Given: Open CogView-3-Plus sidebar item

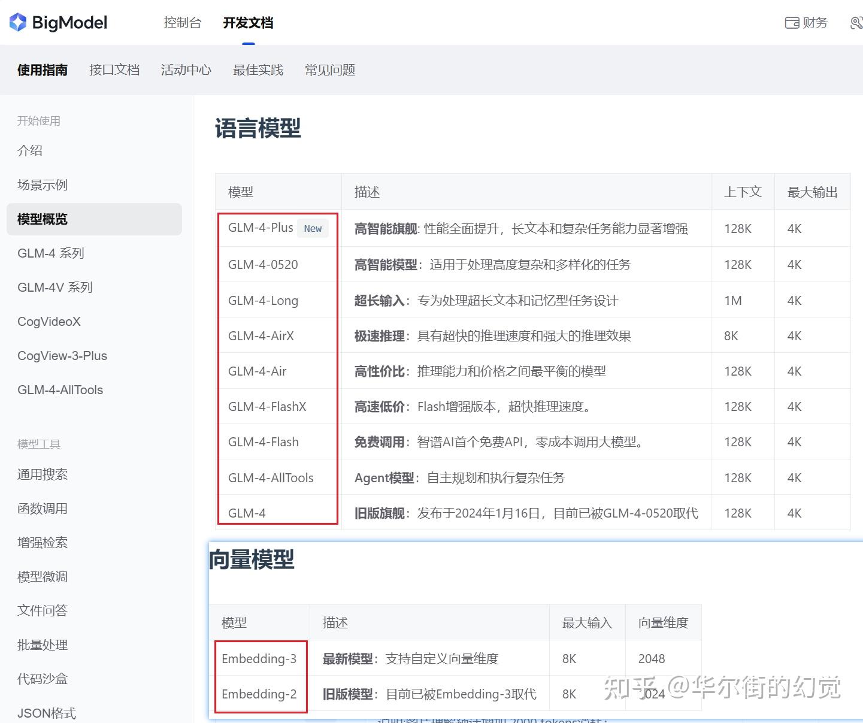Looking at the screenshot, I should pos(62,356).
